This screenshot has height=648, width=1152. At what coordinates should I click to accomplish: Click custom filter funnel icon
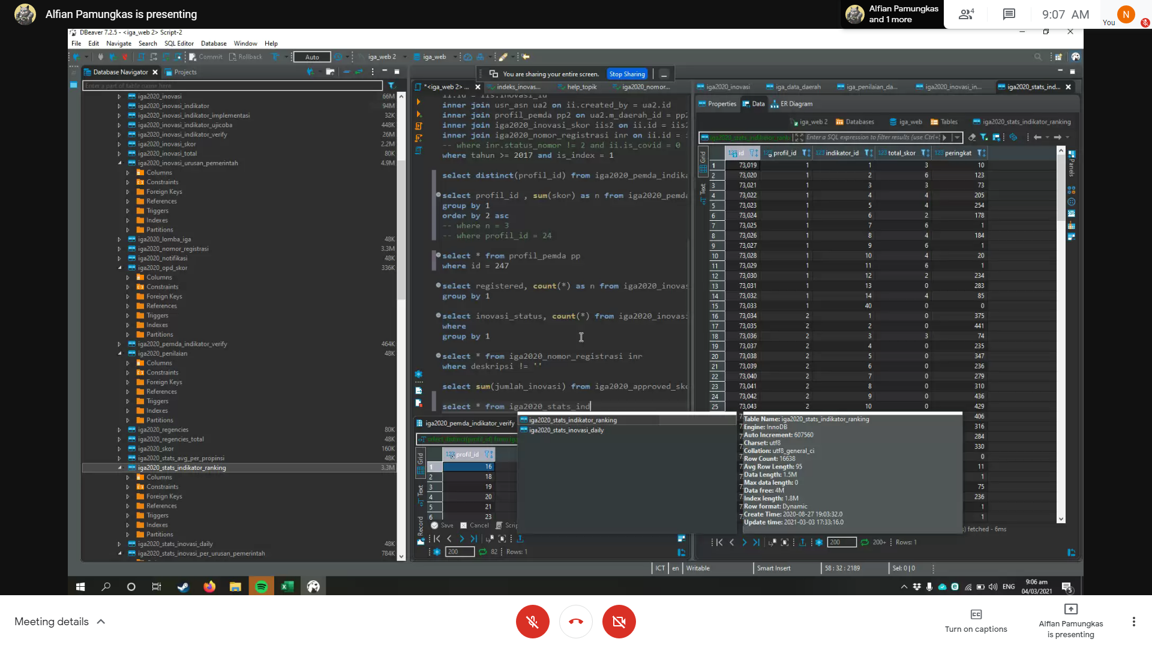984,137
